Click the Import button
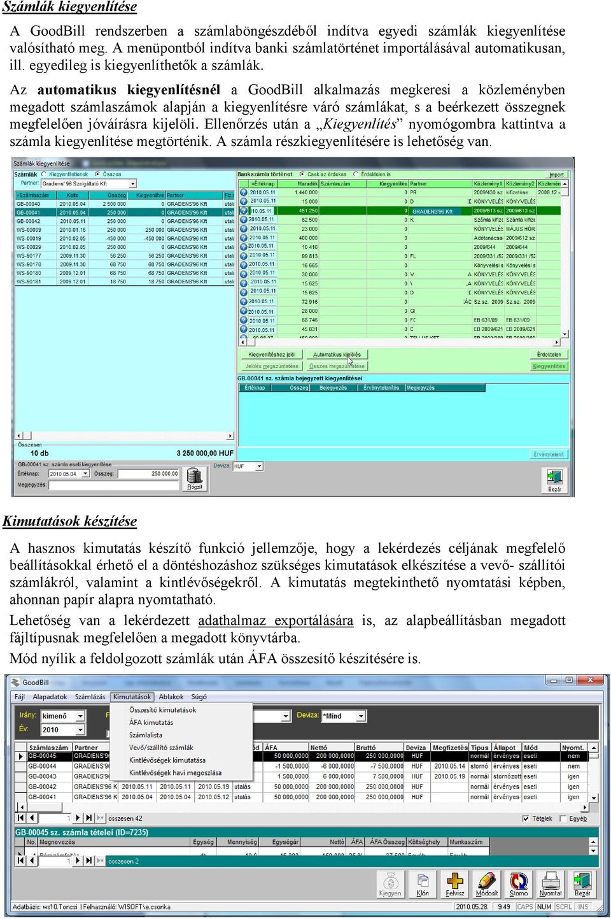611x919 pixels. [557, 174]
